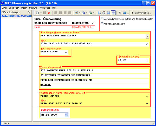Open the Daten menu
Viewport: 156px width, 126px height.
24,8
